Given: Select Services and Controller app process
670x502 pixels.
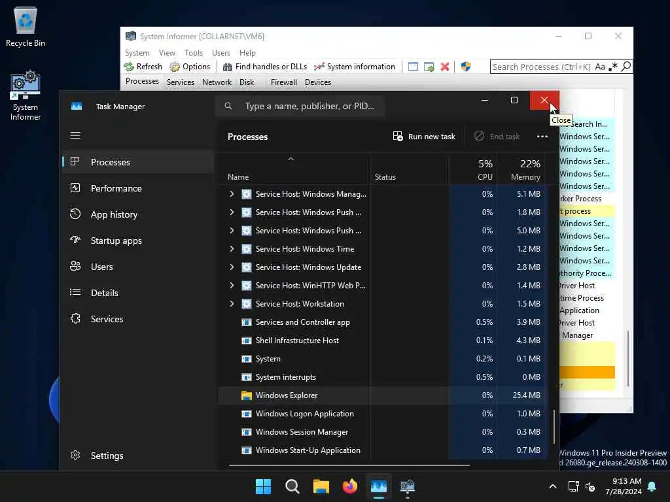Looking at the screenshot, I should coord(383,322).
